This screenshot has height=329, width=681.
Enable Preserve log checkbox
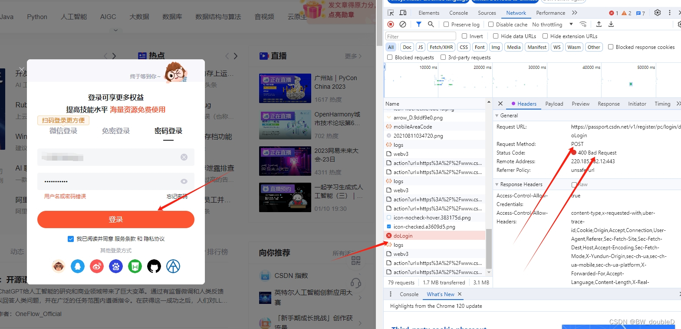coord(446,24)
